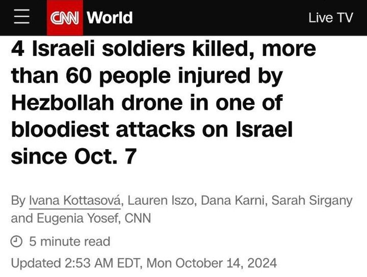Go to the World section
This screenshot has height=277, width=367.
click(x=110, y=17)
